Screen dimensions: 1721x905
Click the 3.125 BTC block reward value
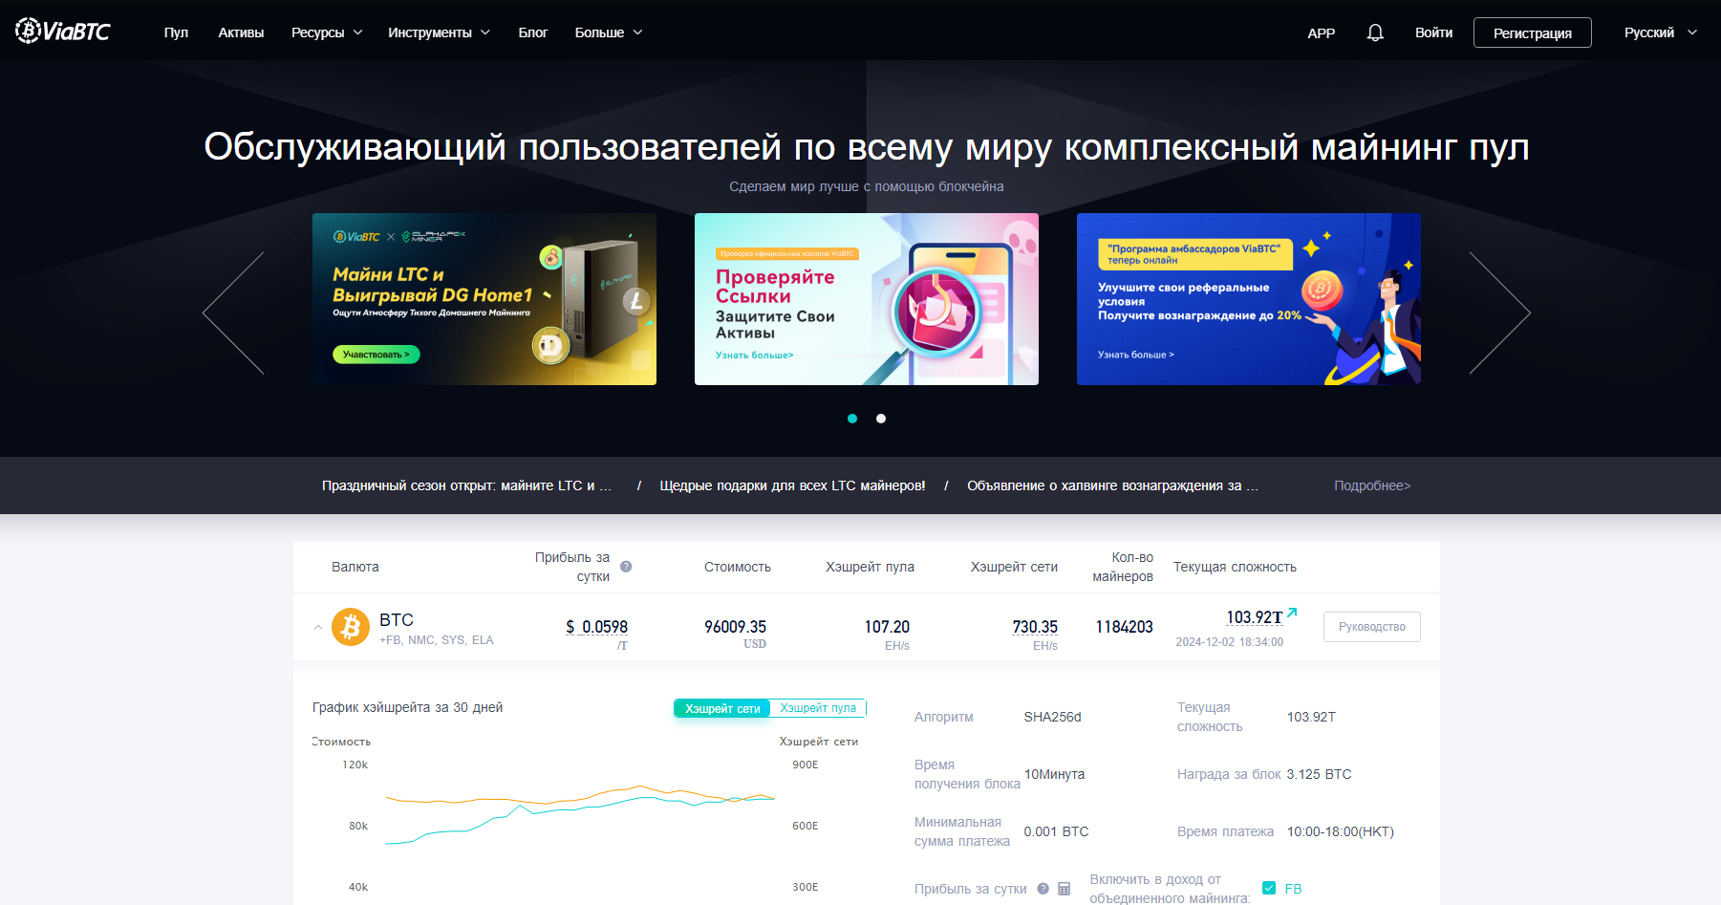pos(1319,774)
